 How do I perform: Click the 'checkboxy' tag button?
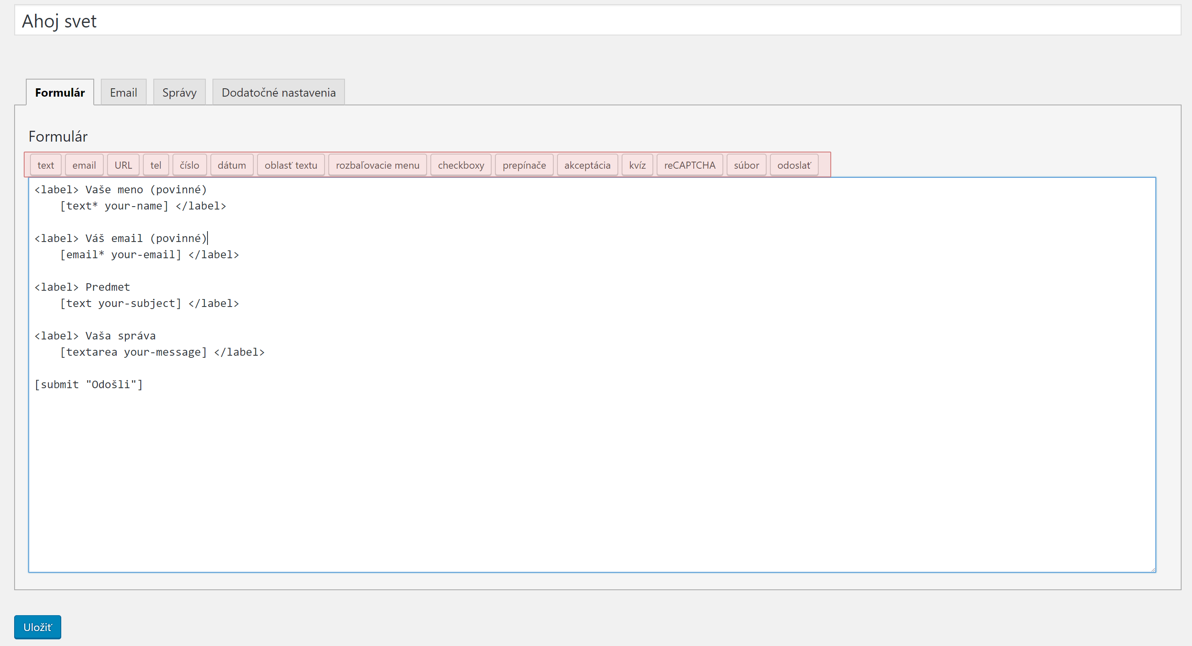pyautogui.click(x=460, y=165)
